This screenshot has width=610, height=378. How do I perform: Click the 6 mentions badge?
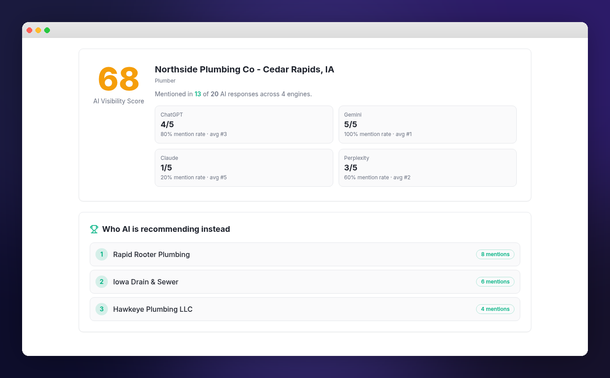pyautogui.click(x=495, y=282)
